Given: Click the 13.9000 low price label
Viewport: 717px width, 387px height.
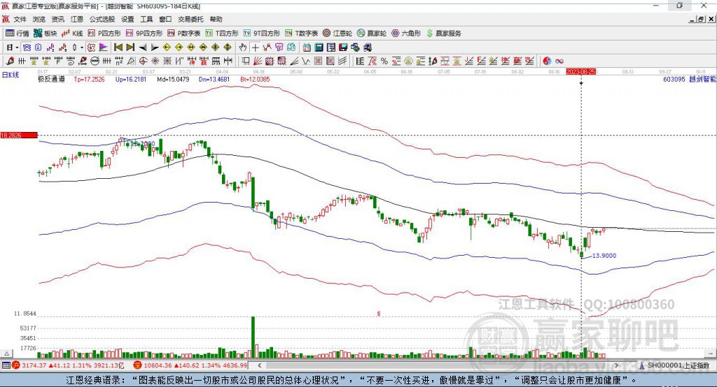Looking at the screenshot, I should [604, 256].
